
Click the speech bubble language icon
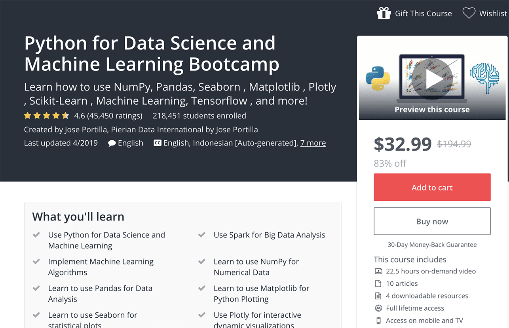pos(112,143)
